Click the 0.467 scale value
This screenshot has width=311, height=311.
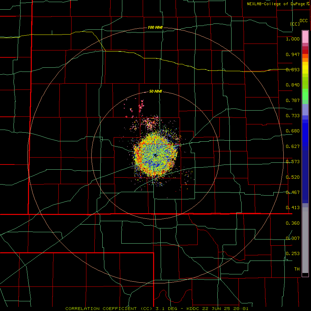pyautogui.click(x=293, y=192)
